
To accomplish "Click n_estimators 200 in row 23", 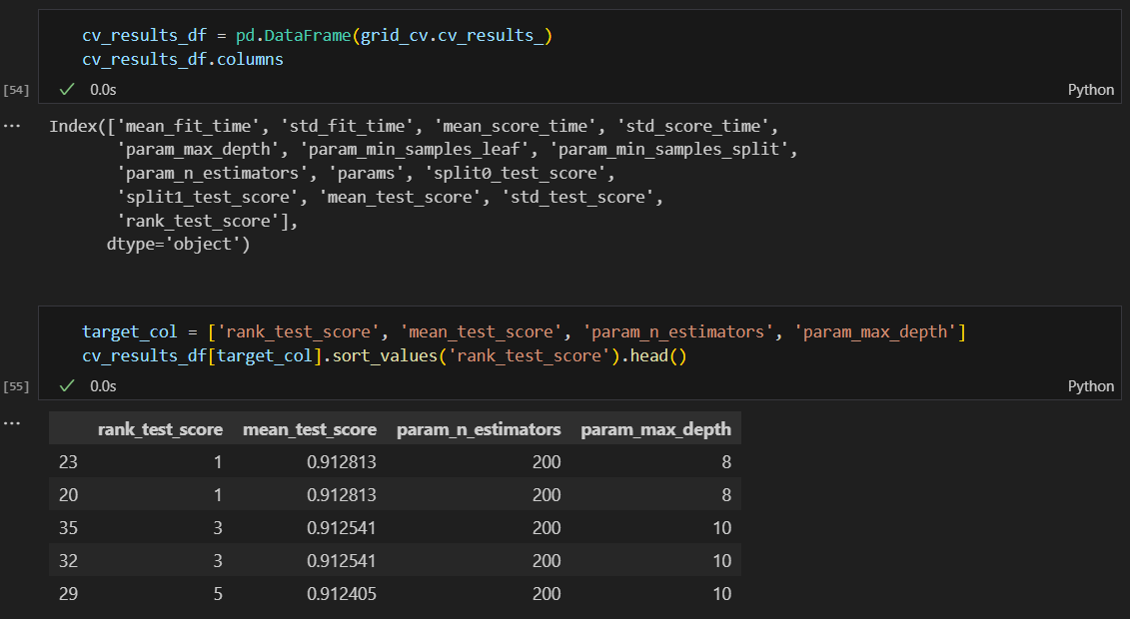I will pos(547,462).
